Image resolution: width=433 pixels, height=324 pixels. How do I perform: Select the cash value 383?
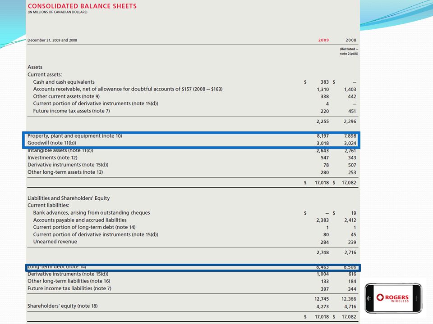pyautogui.click(x=325, y=82)
